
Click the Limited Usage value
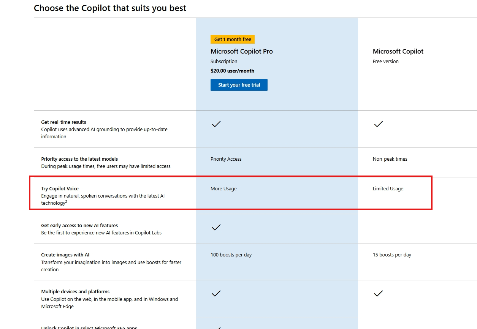tap(388, 188)
